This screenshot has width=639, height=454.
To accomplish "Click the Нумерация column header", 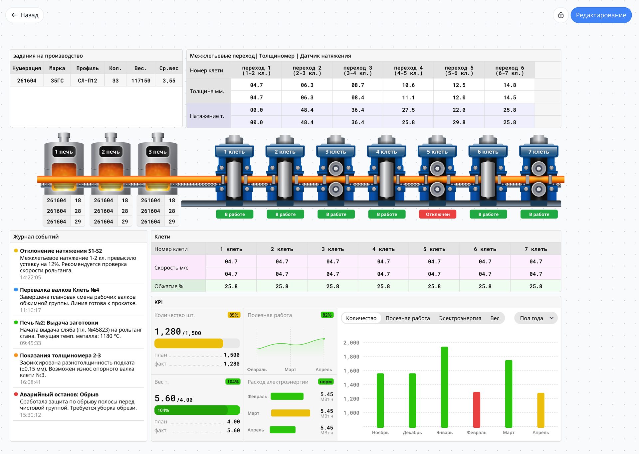I will click(x=27, y=68).
